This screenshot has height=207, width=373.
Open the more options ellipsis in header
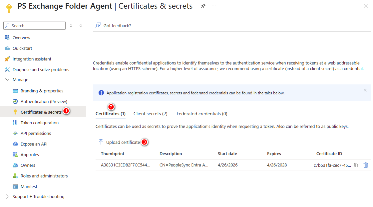[214, 6]
